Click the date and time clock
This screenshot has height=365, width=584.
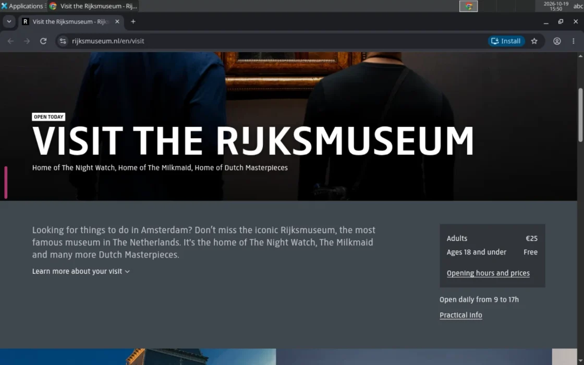(x=556, y=6)
